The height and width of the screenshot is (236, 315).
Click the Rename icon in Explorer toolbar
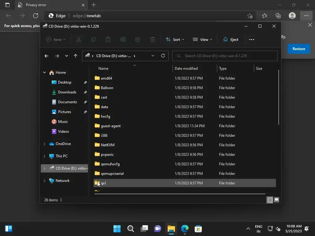click(123, 40)
